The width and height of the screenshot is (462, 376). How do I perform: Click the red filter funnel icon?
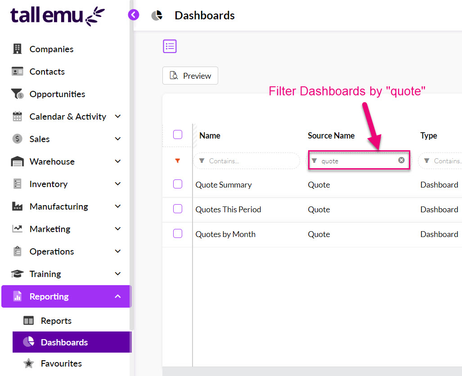pyautogui.click(x=178, y=161)
